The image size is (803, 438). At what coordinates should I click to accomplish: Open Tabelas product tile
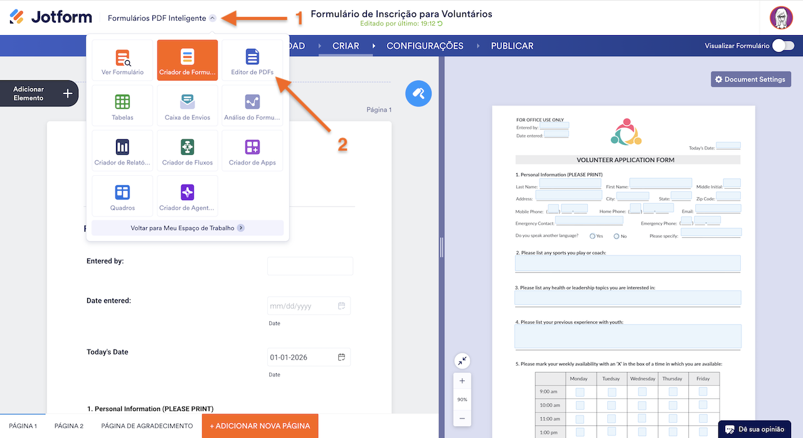122,105
